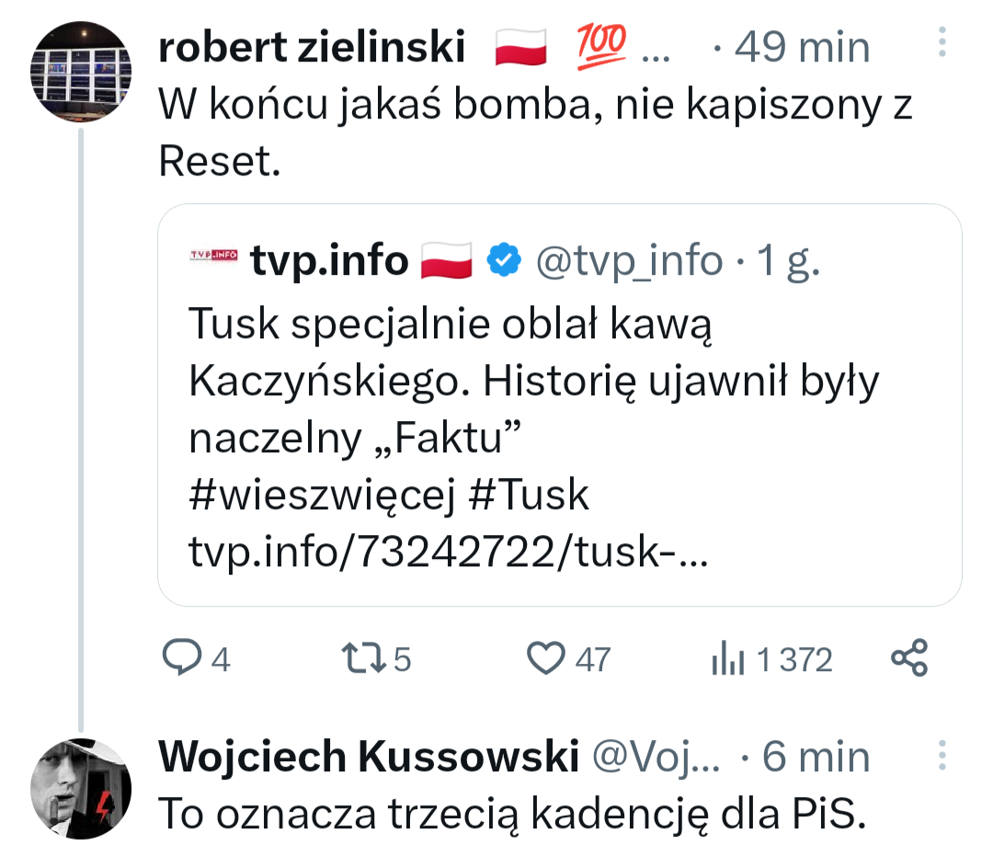993x856 pixels.
Task: View analytics showing 1 372 views
Action: tap(726, 659)
